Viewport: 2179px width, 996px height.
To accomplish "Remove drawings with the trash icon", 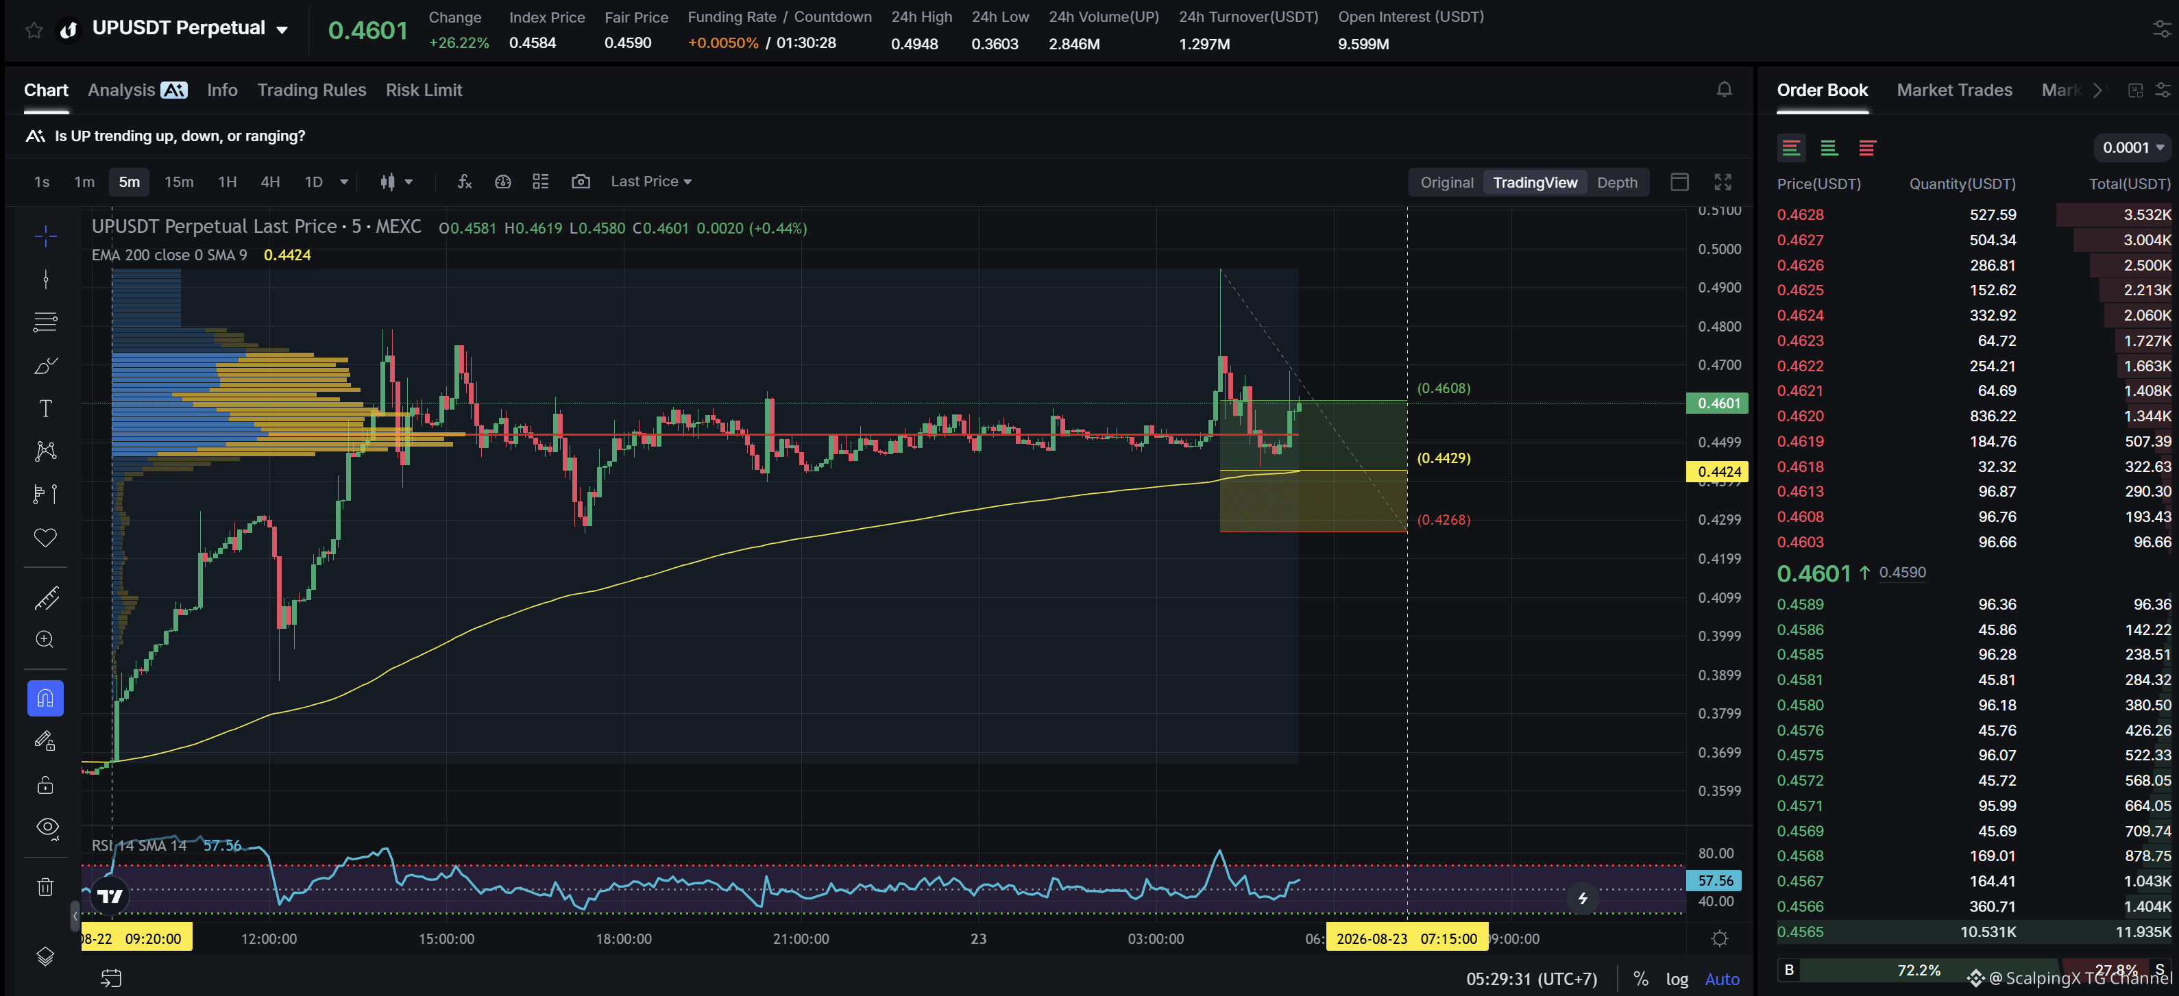I will pos(46,887).
